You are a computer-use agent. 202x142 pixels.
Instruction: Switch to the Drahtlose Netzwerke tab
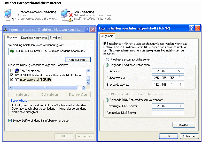pyautogui.click(x=34, y=38)
